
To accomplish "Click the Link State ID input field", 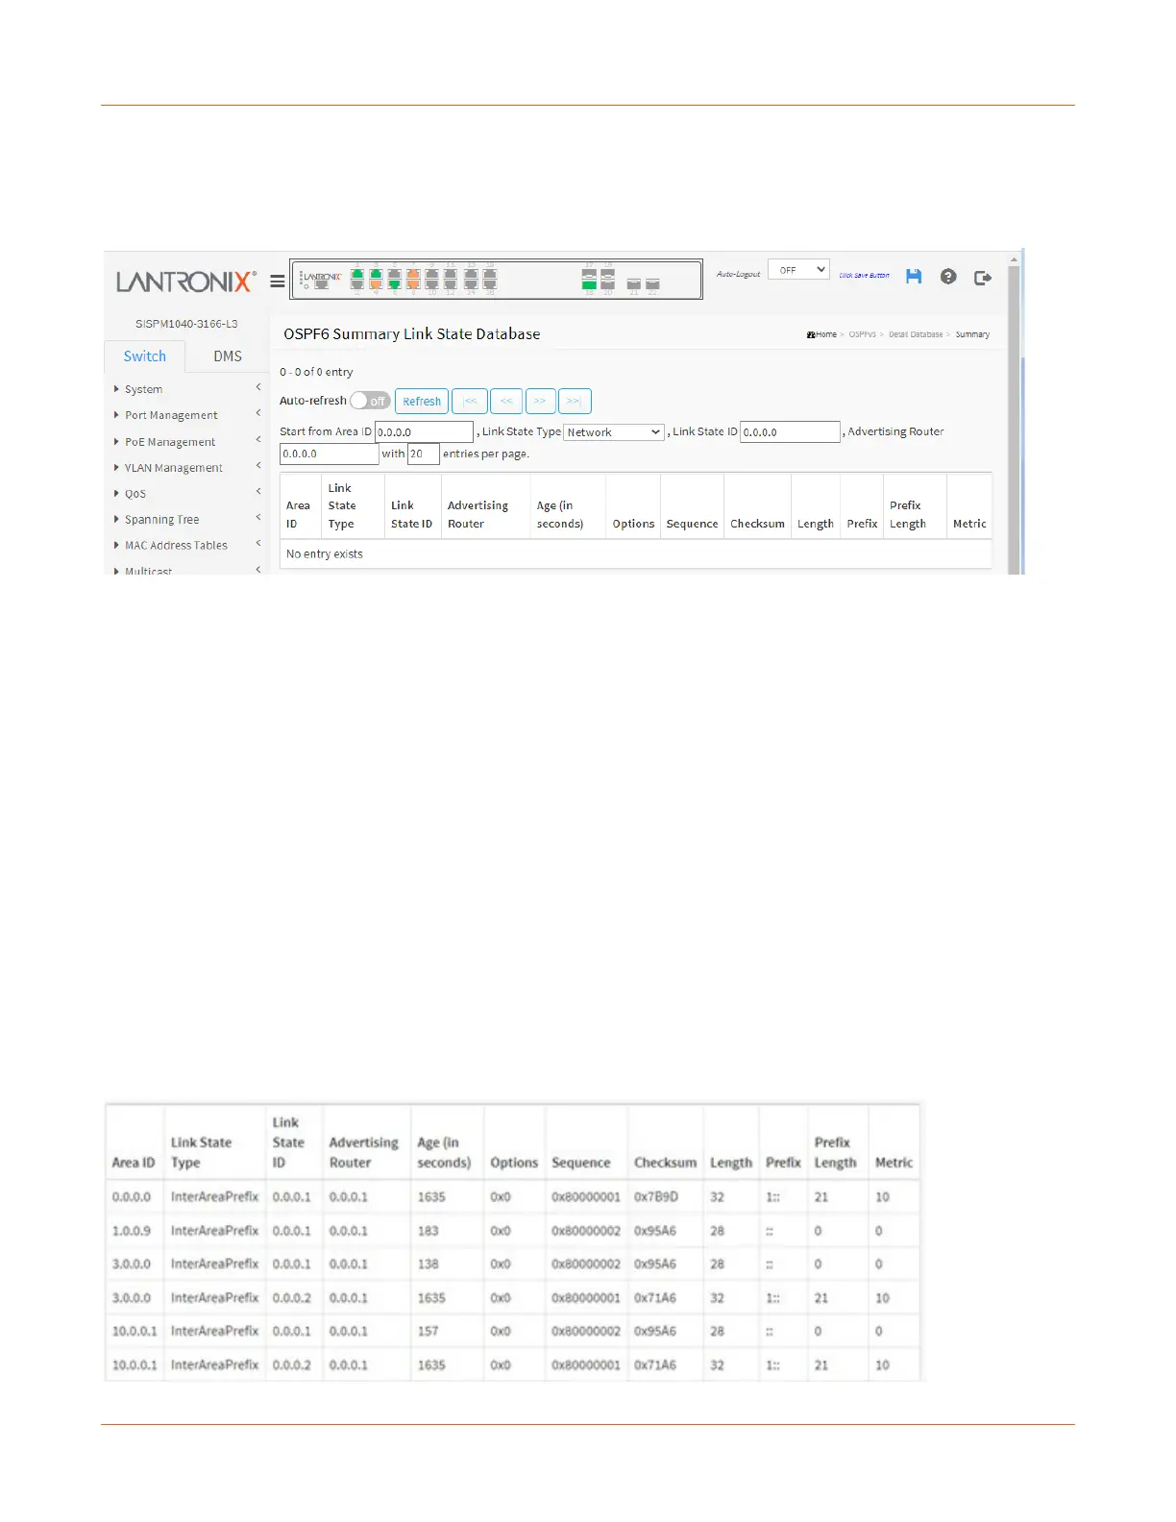I will point(790,431).
